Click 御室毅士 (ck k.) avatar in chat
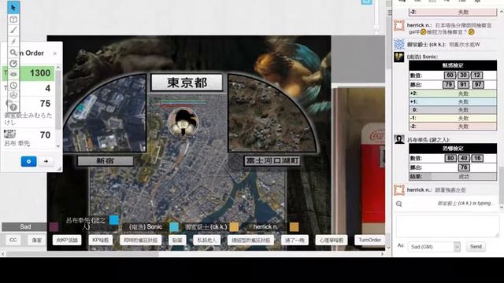This screenshot has height=283, width=504. pyautogui.click(x=399, y=44)
